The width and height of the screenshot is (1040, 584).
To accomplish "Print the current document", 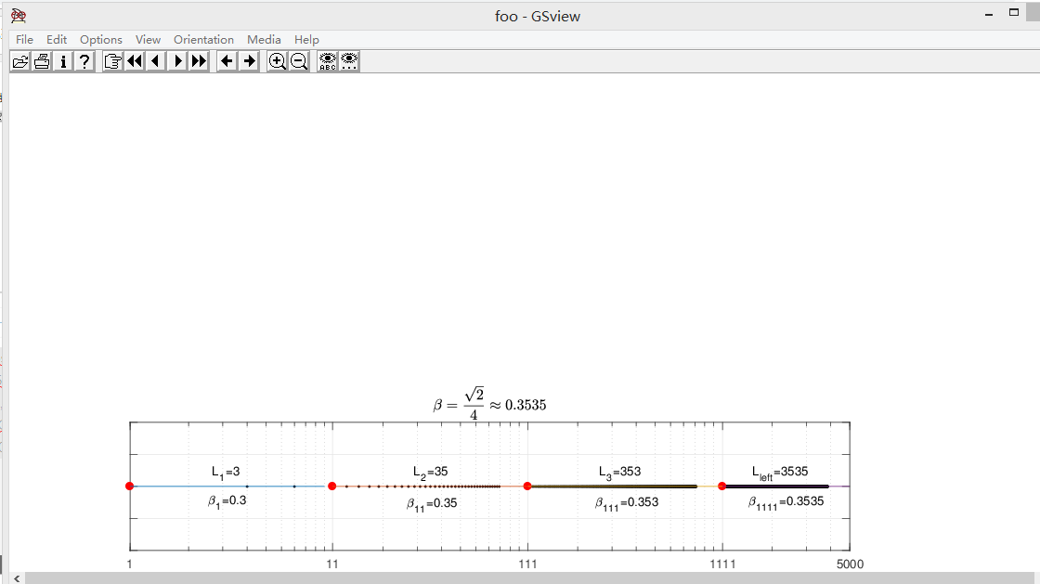I will pos(42,60).
